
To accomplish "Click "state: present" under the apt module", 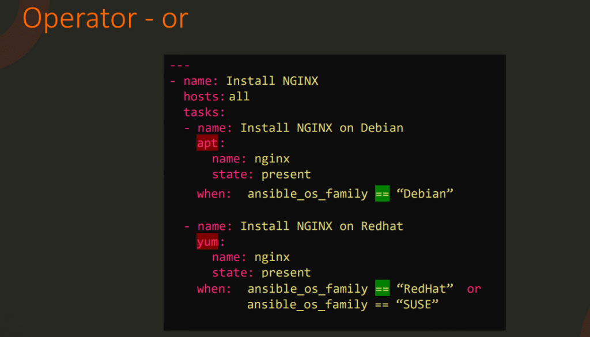I will click(261, 174).
